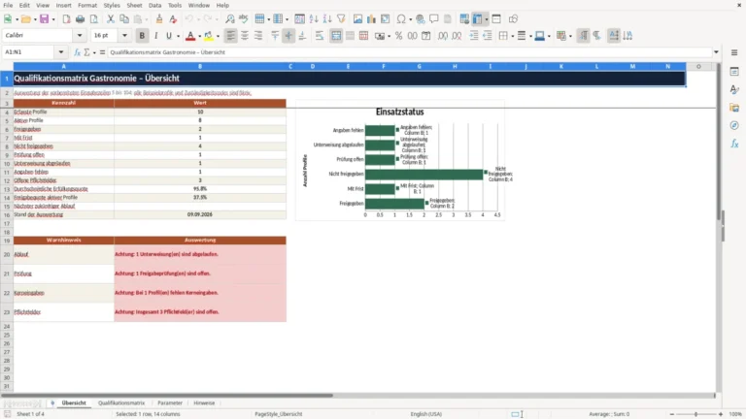The image size is (746, 419).
Task: Click the horizontal scrollbar thumb
Action: (x=166, y=396)
